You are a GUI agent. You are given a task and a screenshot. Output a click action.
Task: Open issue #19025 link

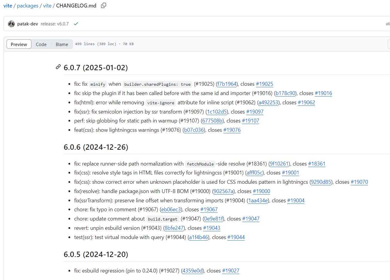264,84
